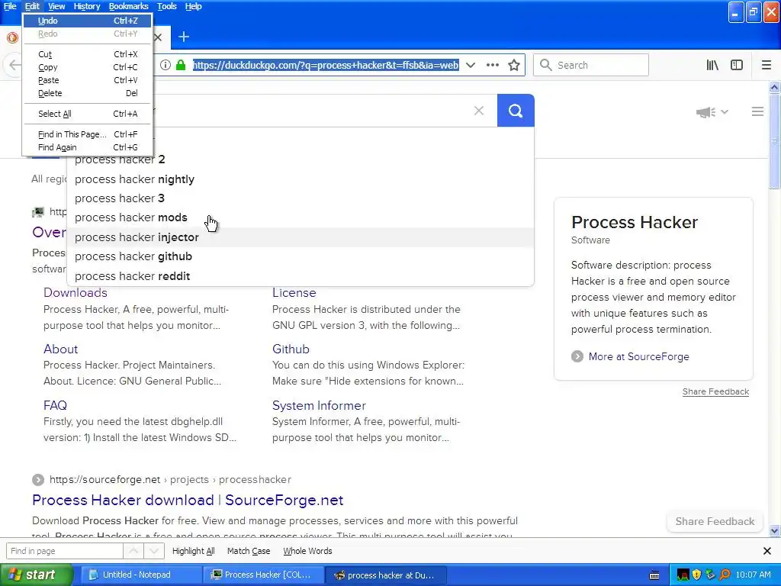781x586 pixels.
Task: Open the Help menu
Action: pyautogui.click(x=193, y=6)
